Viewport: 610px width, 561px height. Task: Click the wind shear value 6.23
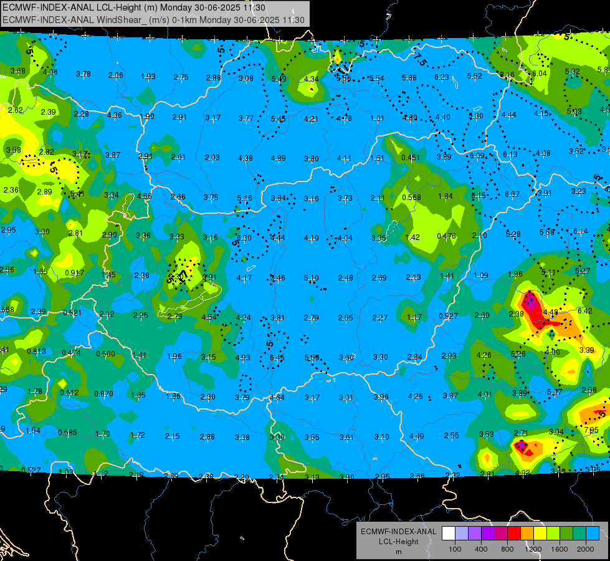click(442, 77)
